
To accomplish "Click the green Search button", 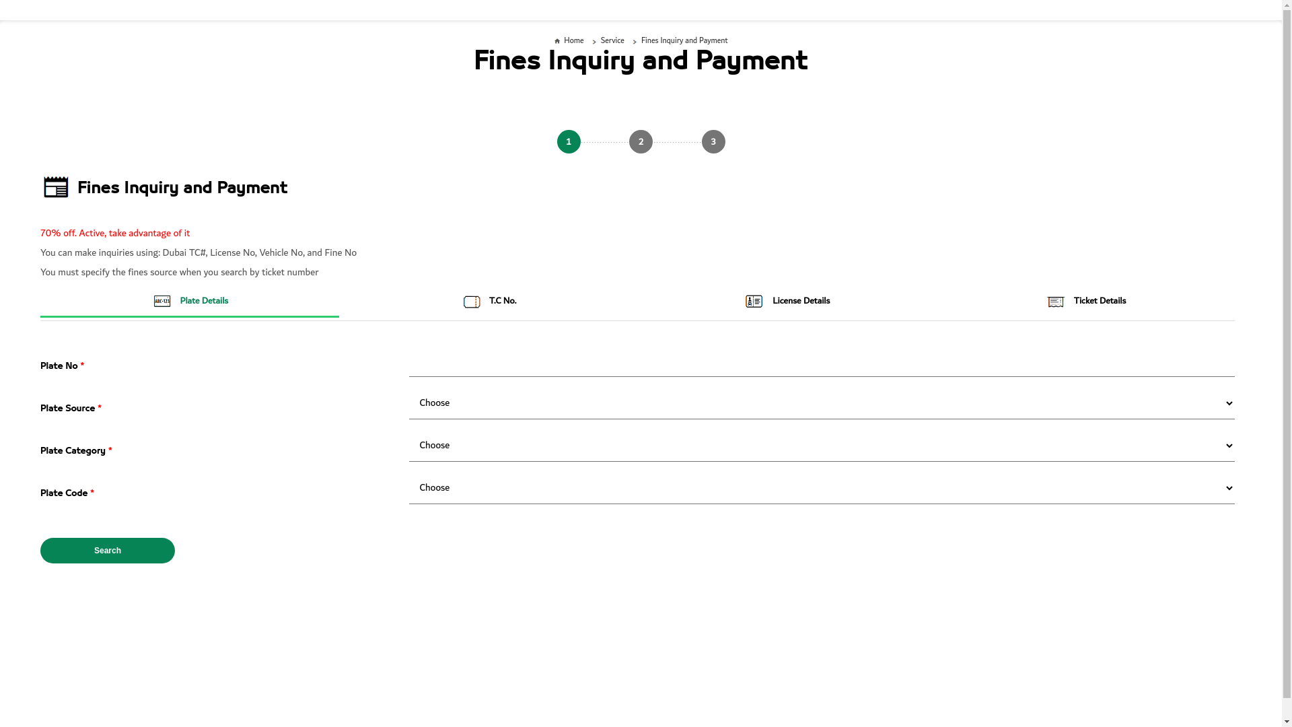I will point(108,551).
